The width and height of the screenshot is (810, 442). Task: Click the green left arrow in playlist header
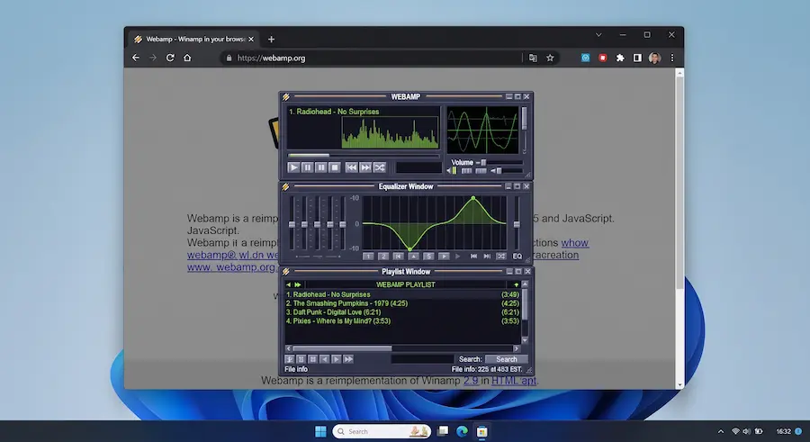(289, 284)
